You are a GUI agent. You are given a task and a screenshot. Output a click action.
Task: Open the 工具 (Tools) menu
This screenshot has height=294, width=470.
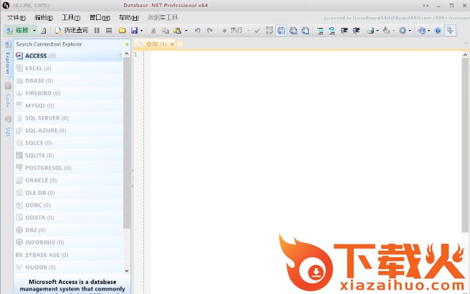(x=71, y=17)
